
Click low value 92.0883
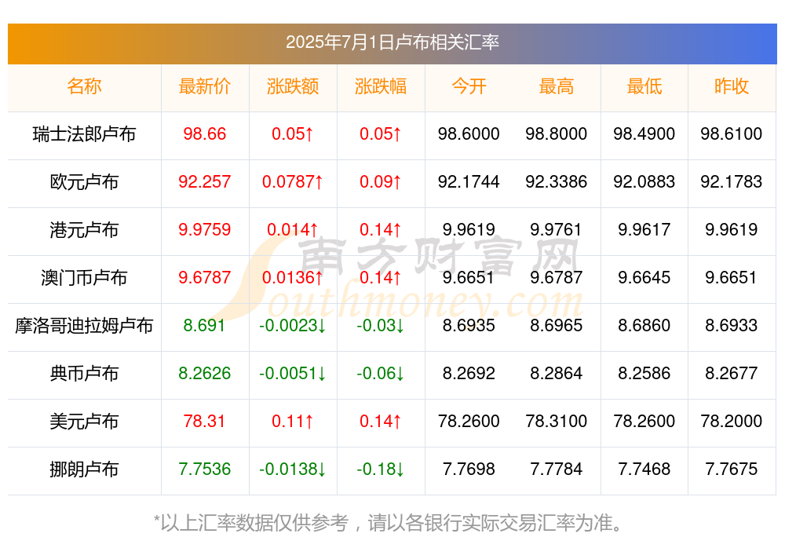point(644,182)
